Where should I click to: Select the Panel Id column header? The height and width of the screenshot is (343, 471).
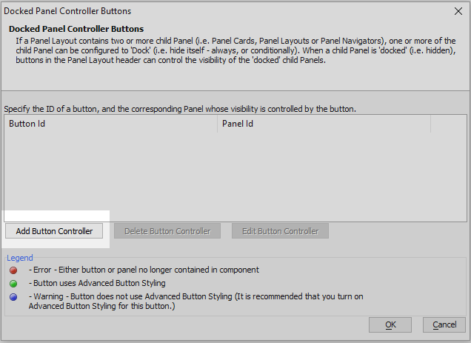pyautogui.click(x=324, y=124)
